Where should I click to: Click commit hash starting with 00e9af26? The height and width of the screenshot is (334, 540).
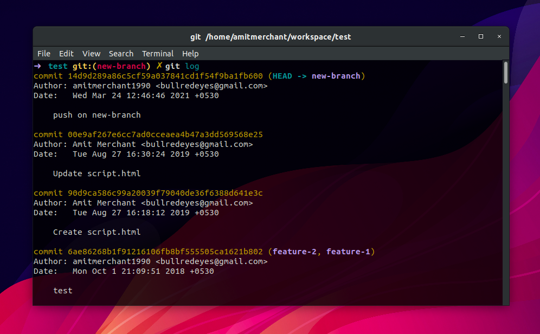[x=165, y=134]
